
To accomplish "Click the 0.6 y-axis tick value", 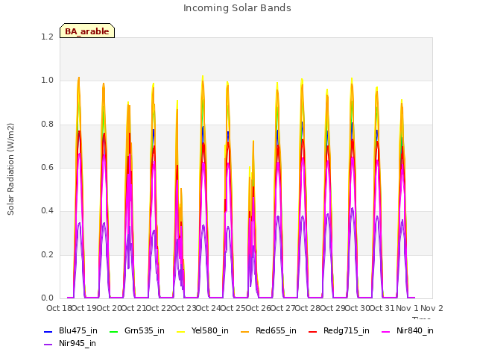I will pyautogui.click(x=48, y=167).
